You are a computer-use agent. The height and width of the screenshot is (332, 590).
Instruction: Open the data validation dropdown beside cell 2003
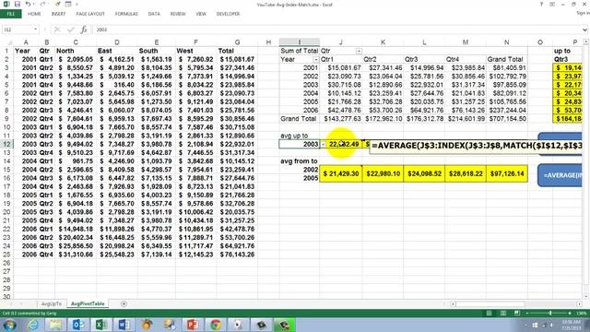[x=323, y=144]
